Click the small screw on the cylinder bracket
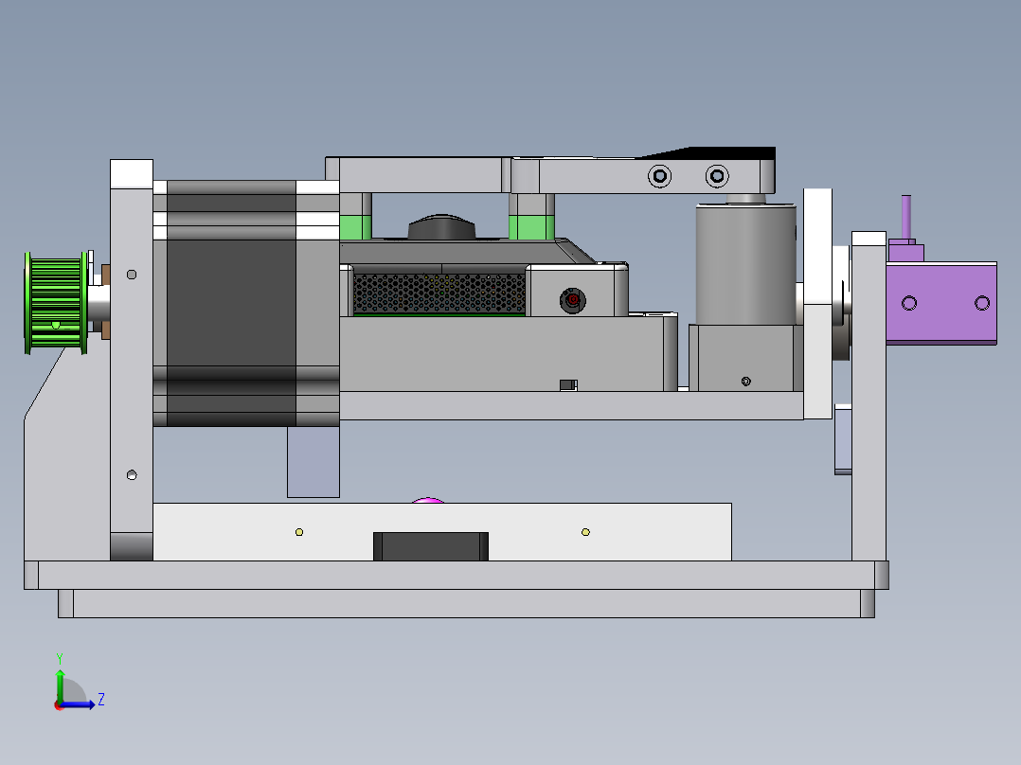 point(746,382)
